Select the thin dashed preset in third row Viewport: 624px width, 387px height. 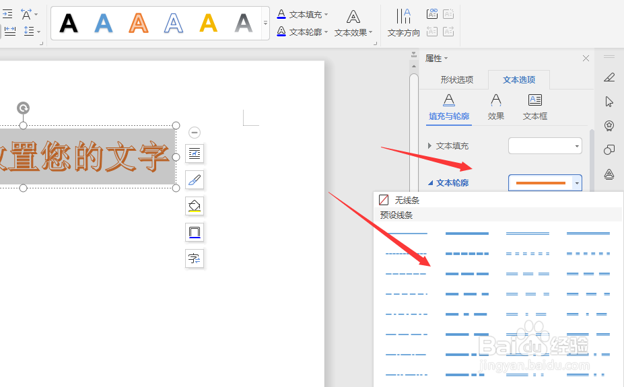(x=407, y=274)
